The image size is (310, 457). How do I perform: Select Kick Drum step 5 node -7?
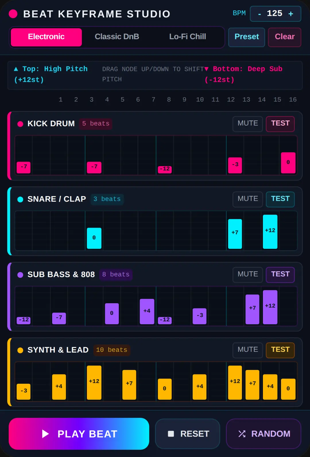(94, 168)
